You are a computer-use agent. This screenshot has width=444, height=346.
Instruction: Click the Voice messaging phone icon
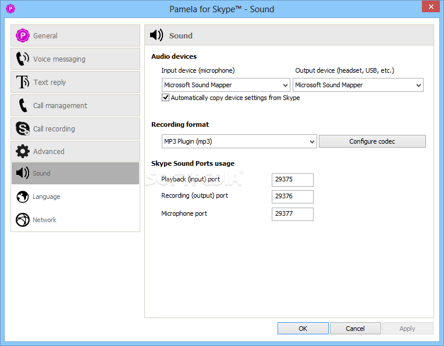(x=23, y=59)
